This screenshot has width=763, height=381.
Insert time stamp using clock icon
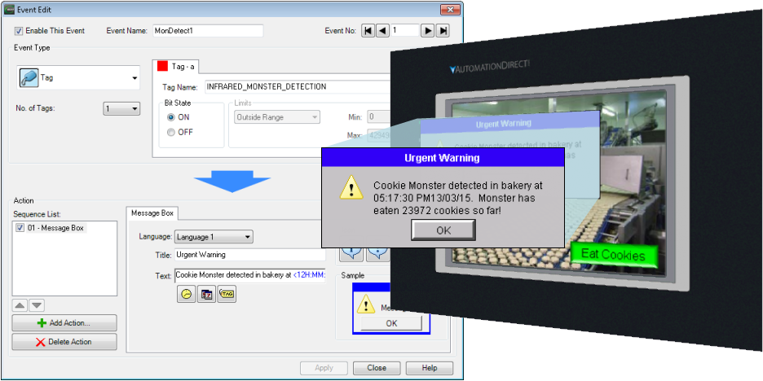187,294
